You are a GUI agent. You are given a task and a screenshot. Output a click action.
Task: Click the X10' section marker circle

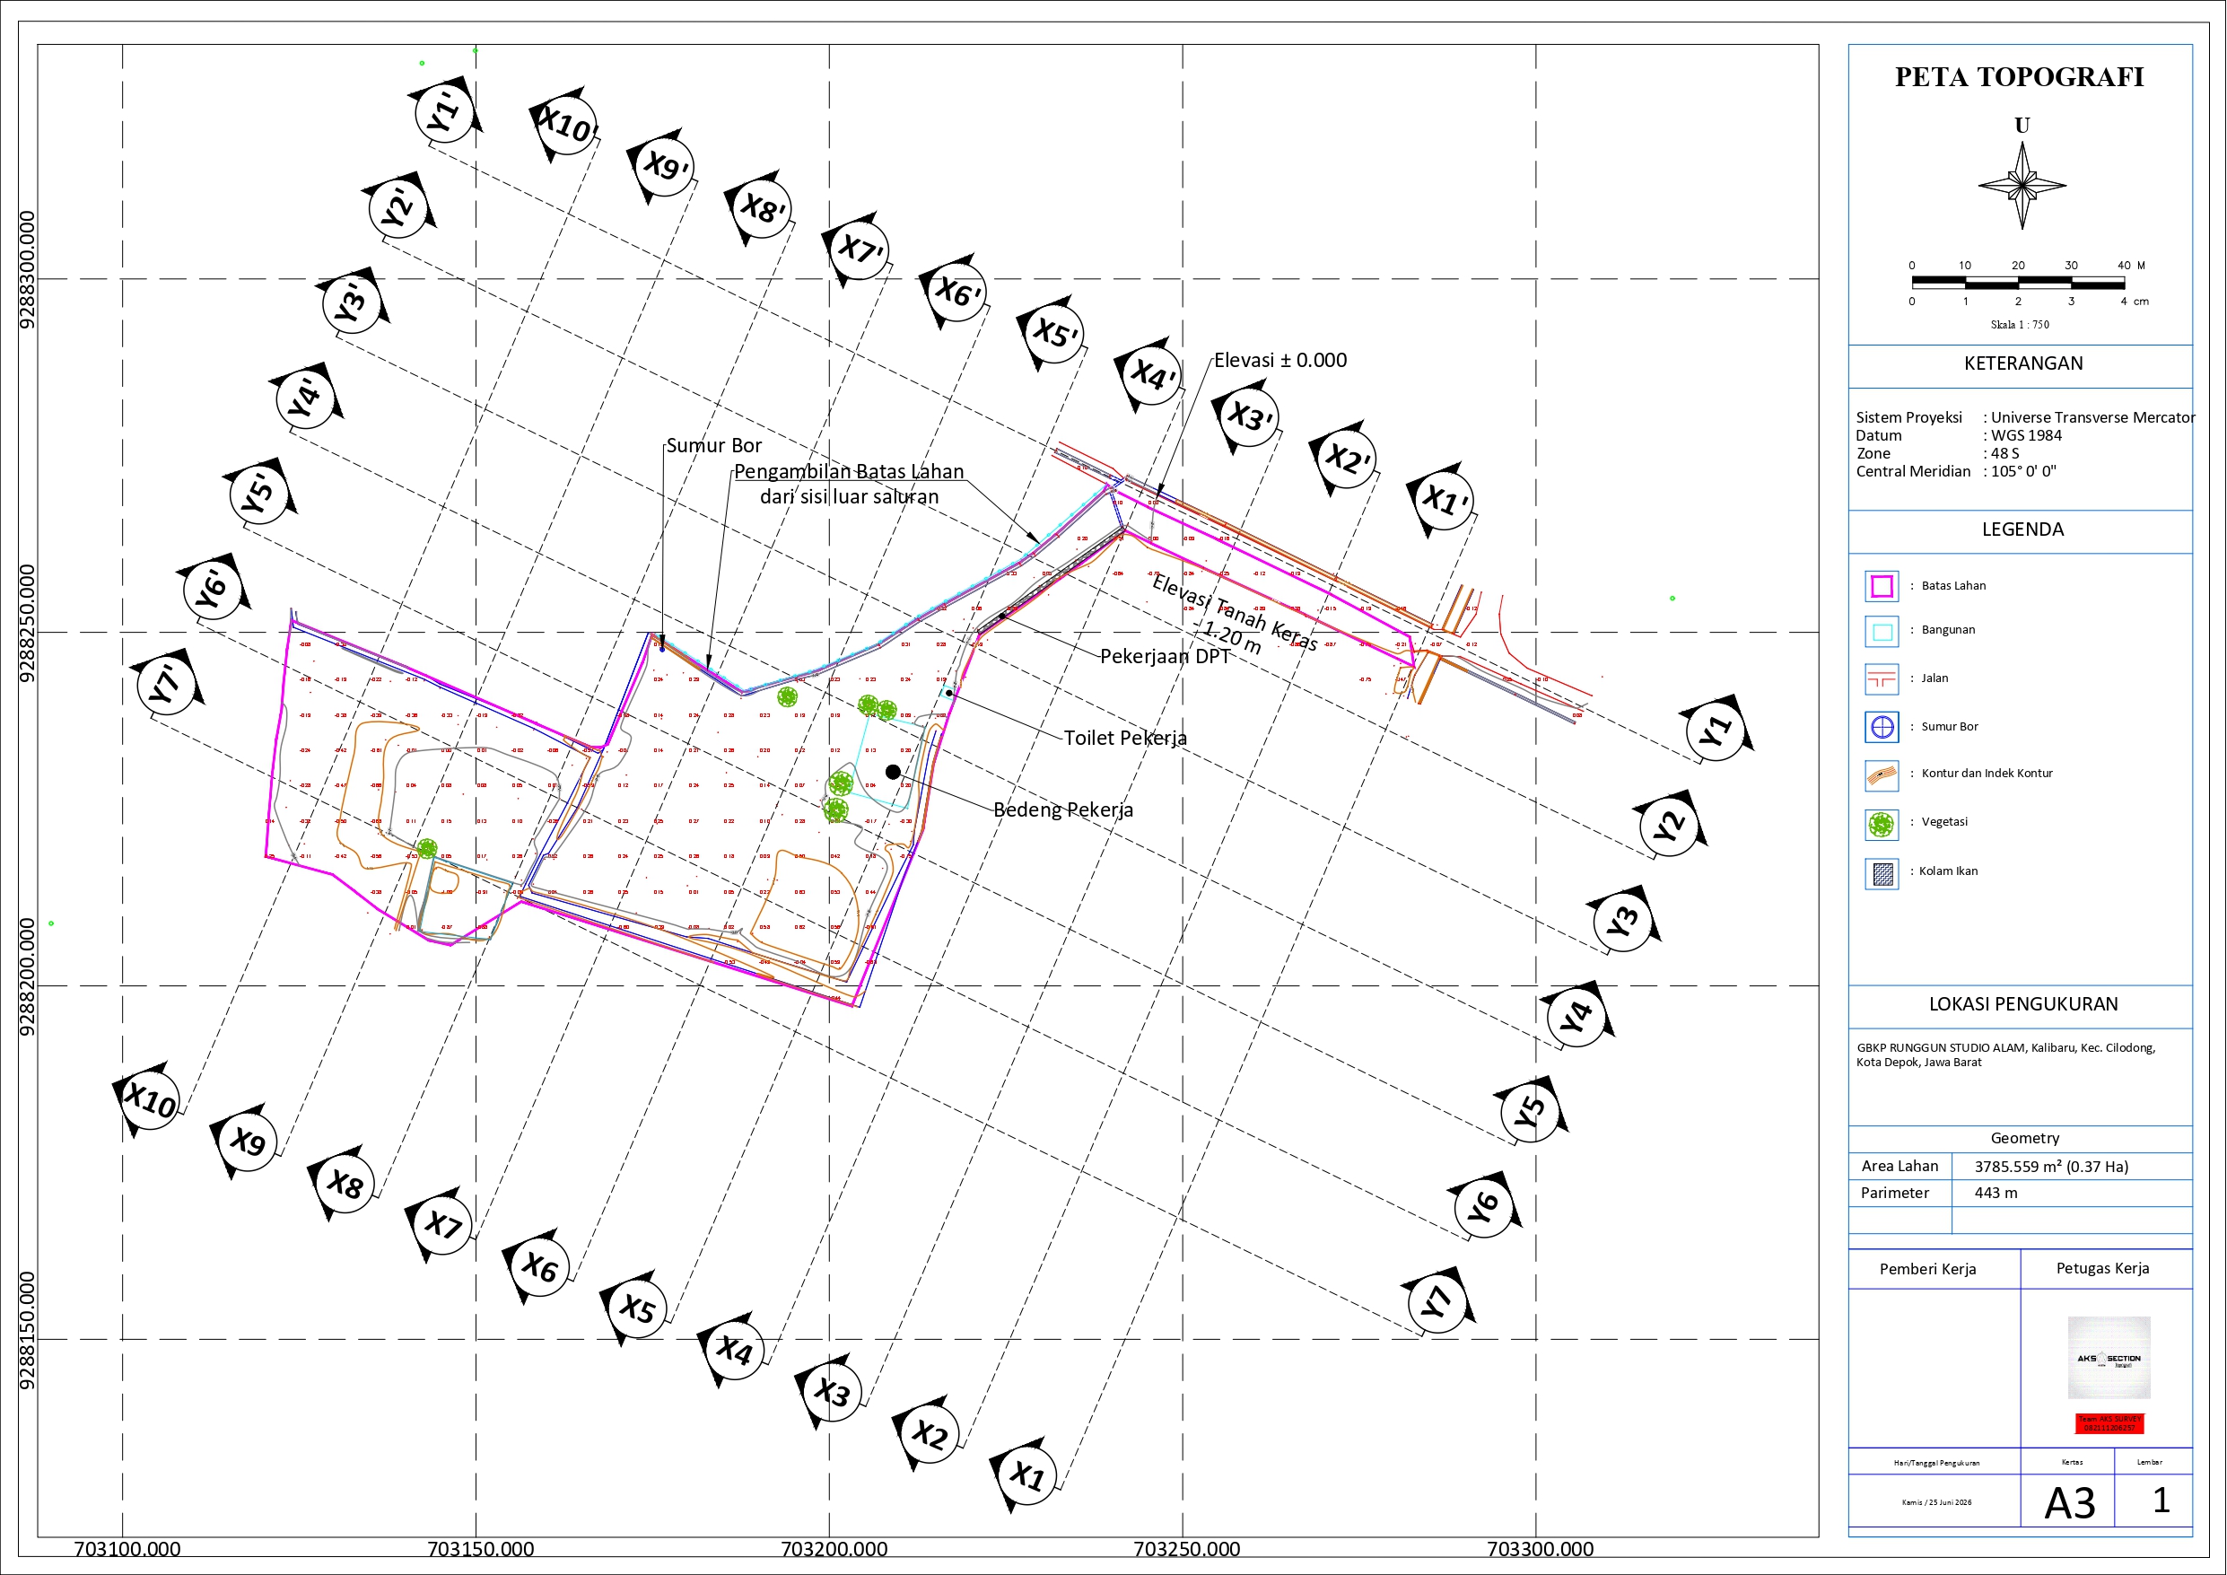(567, 124)
